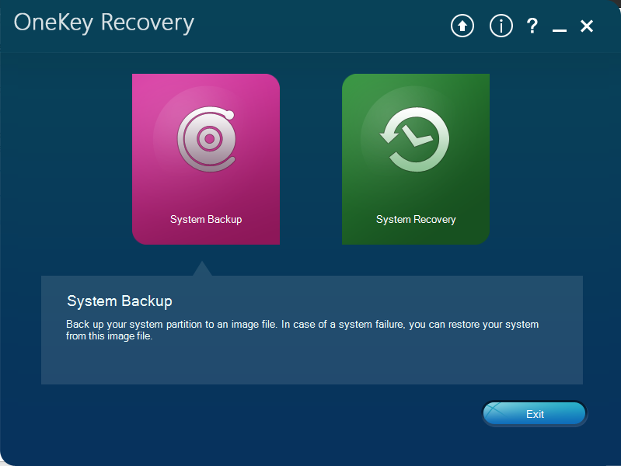Close the OneKey Recovery window
This screenshot has height=466, width=621.
[x=587, y=26]
